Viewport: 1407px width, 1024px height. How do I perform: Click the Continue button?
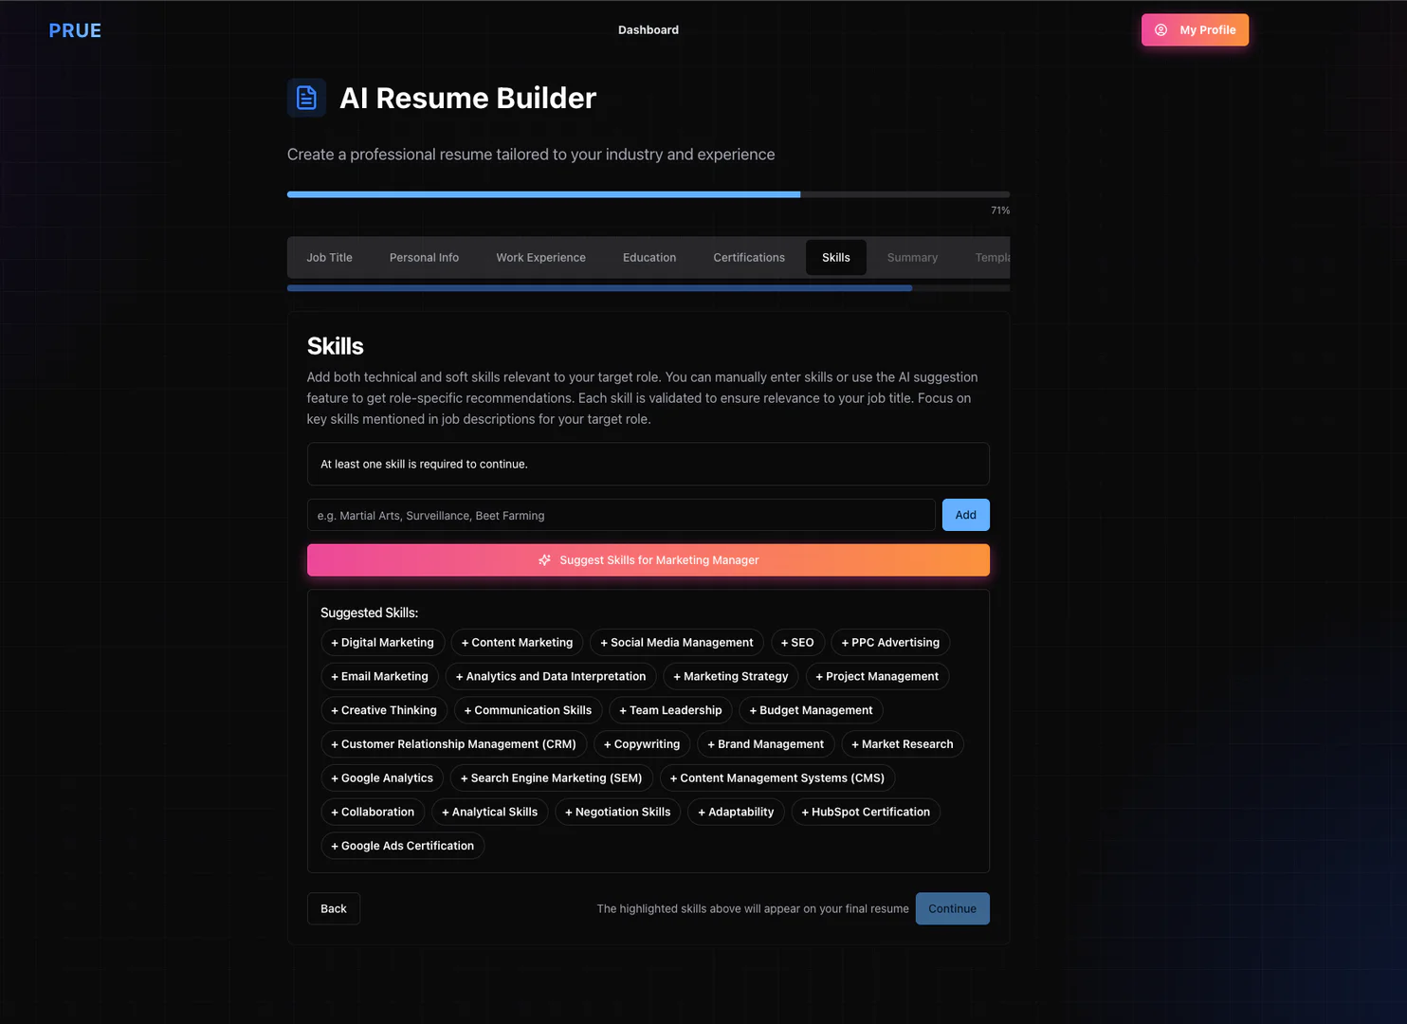pos(952,908)
